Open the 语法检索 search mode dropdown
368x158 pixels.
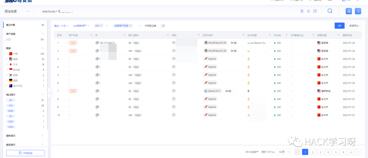click(17, 11)
